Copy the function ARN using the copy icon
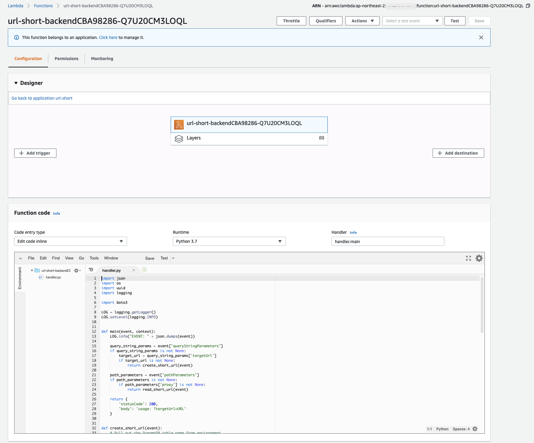The image size is (534, 443). point(528,6)
